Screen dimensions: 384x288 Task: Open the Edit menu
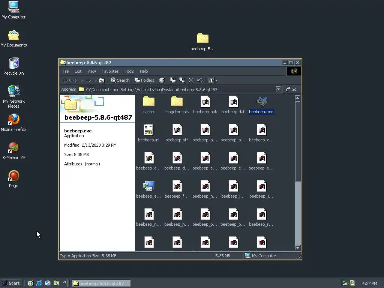[x=78, y=71]
